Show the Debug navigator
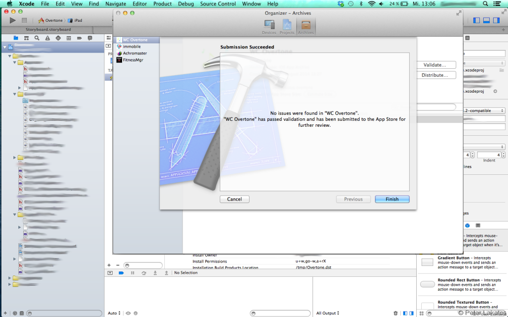 (x=68, y=38)
